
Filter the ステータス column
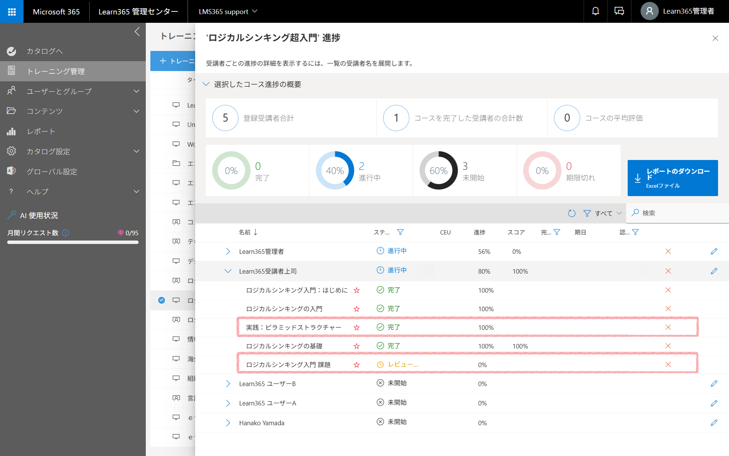click(x=400, y=232)
